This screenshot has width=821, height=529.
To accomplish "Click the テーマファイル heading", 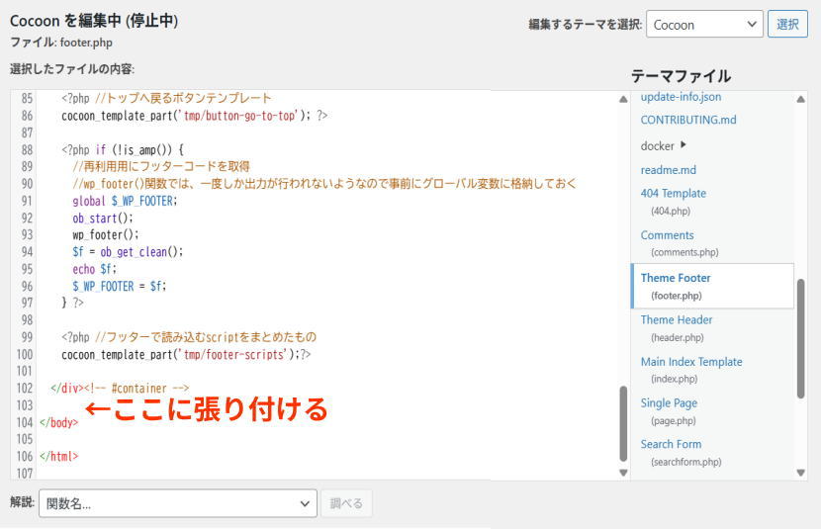I will click(681, 76).
